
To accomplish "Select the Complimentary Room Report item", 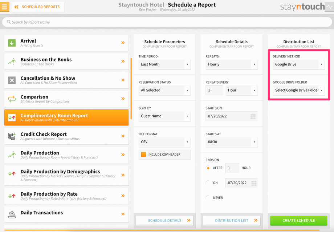I will coord(66,117).
